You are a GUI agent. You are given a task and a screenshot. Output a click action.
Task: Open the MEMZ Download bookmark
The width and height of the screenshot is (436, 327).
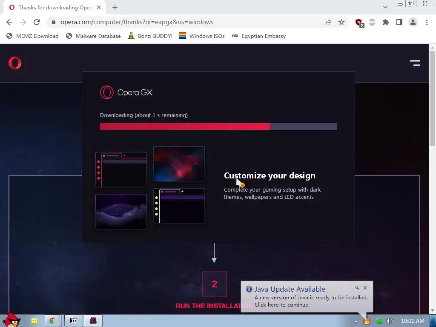(x=32, y=36)
